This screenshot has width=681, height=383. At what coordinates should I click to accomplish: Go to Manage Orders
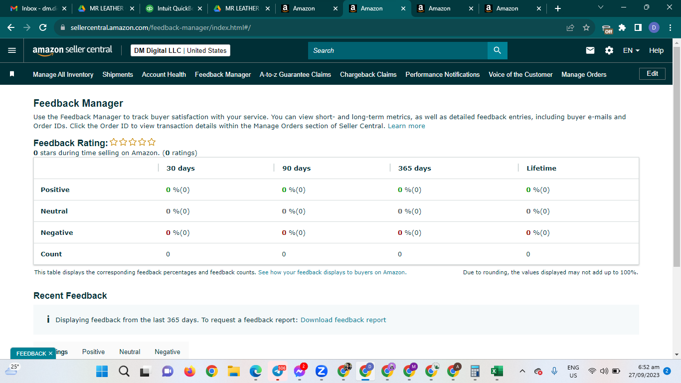click(584, 74)
